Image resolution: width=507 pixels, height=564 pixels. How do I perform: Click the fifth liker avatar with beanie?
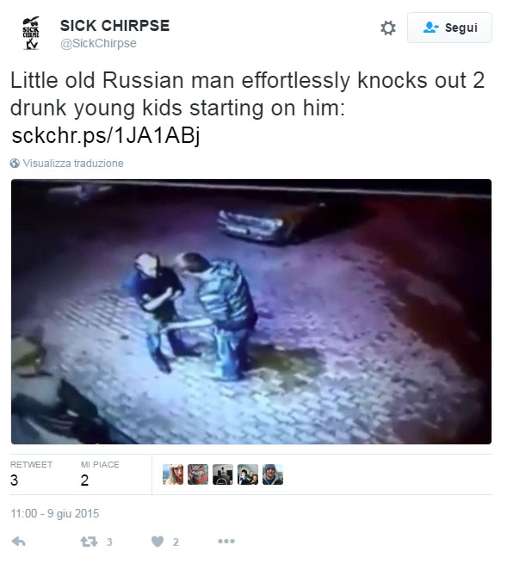click(x=273, y=474)
